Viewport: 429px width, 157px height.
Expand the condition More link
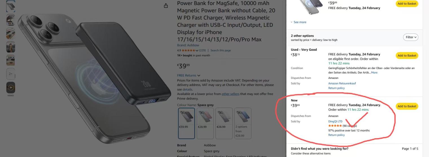(374, 72)
